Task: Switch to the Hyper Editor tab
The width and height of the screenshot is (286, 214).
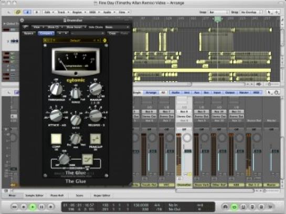Action: point(102,196)
